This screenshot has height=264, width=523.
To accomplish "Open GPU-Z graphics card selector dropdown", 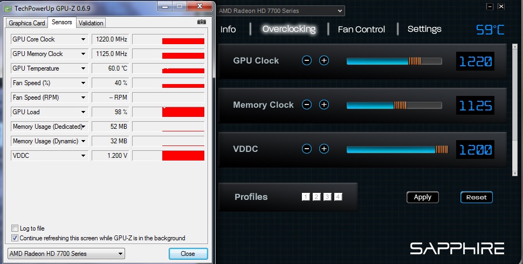I will tap(66, 254).
